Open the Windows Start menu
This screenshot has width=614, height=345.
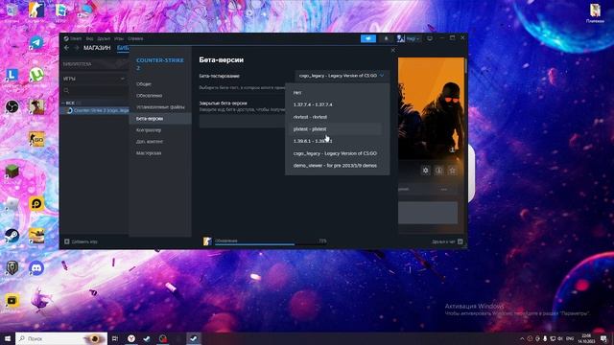[8, 338]
